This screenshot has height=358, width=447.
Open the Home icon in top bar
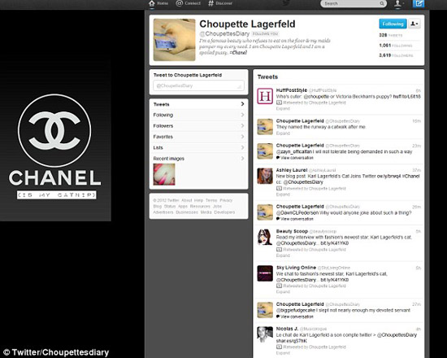pyautogui.click(x=152, y=3)
